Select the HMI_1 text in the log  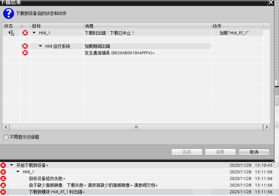(28, 172)
